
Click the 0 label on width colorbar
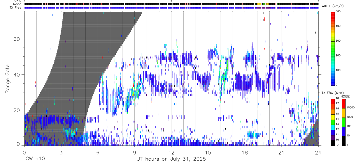[337, 85]
